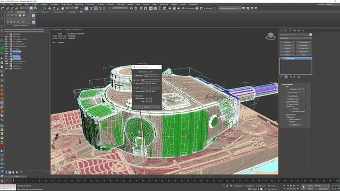Select the Pick radio in Rename Objects
Screen dimensions: 340x191
(149, 72)
